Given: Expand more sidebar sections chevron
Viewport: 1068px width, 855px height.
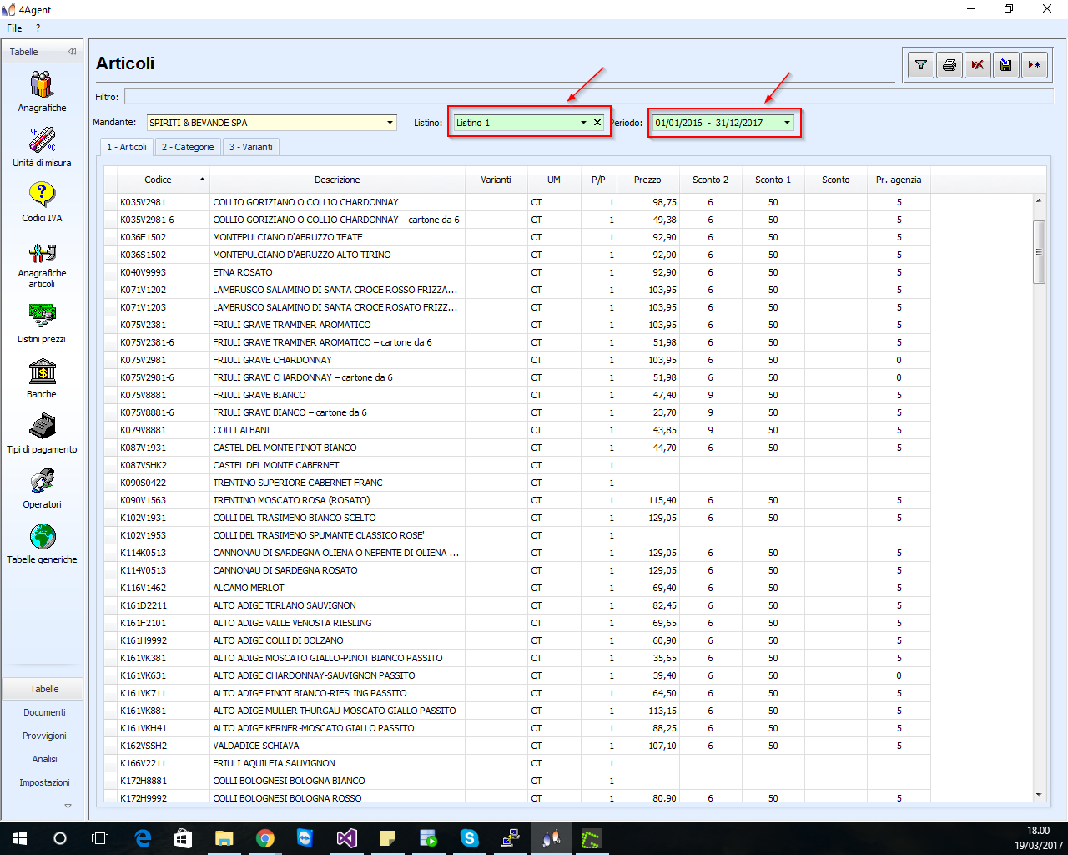Looking at the screenshot, I should [x=68, y=806].
